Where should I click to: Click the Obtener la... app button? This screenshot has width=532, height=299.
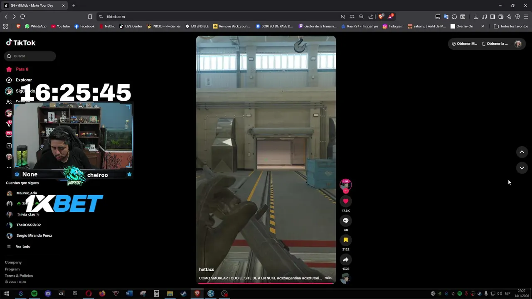point(495,44)
